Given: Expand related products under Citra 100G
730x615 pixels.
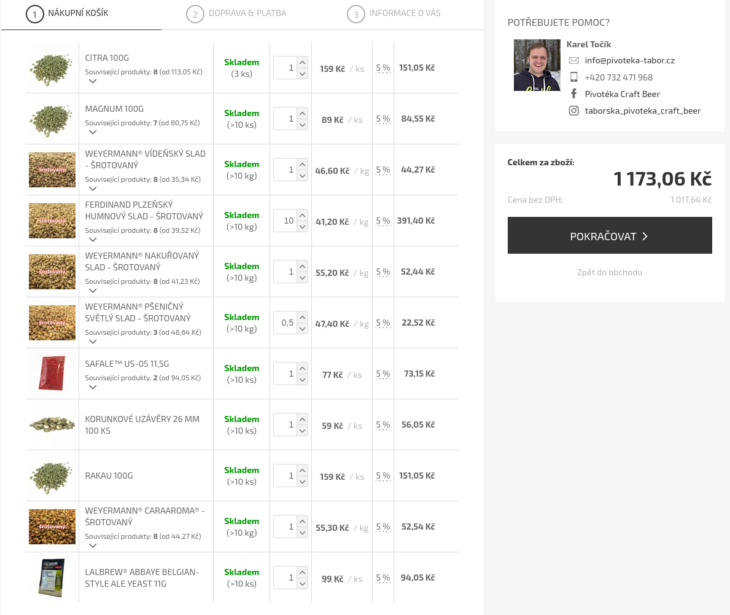Looking at the screenshot, I should (x=93, y=81).
